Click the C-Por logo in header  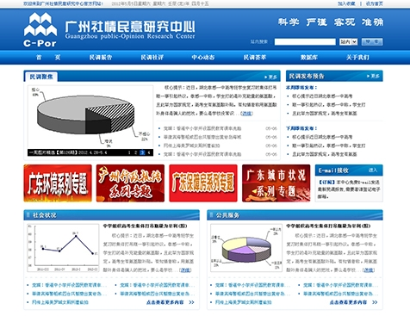click(x=40, y=29)
